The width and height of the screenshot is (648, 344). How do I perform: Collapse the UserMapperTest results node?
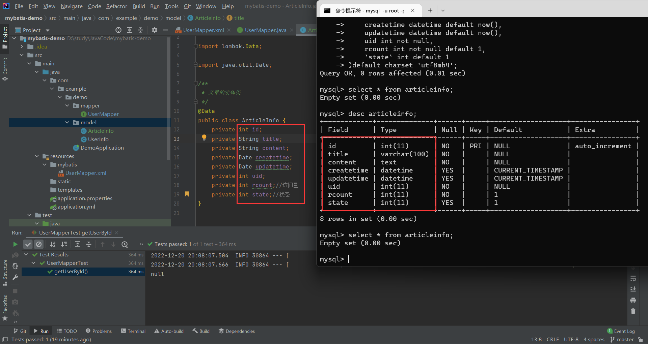pos(33,263)
